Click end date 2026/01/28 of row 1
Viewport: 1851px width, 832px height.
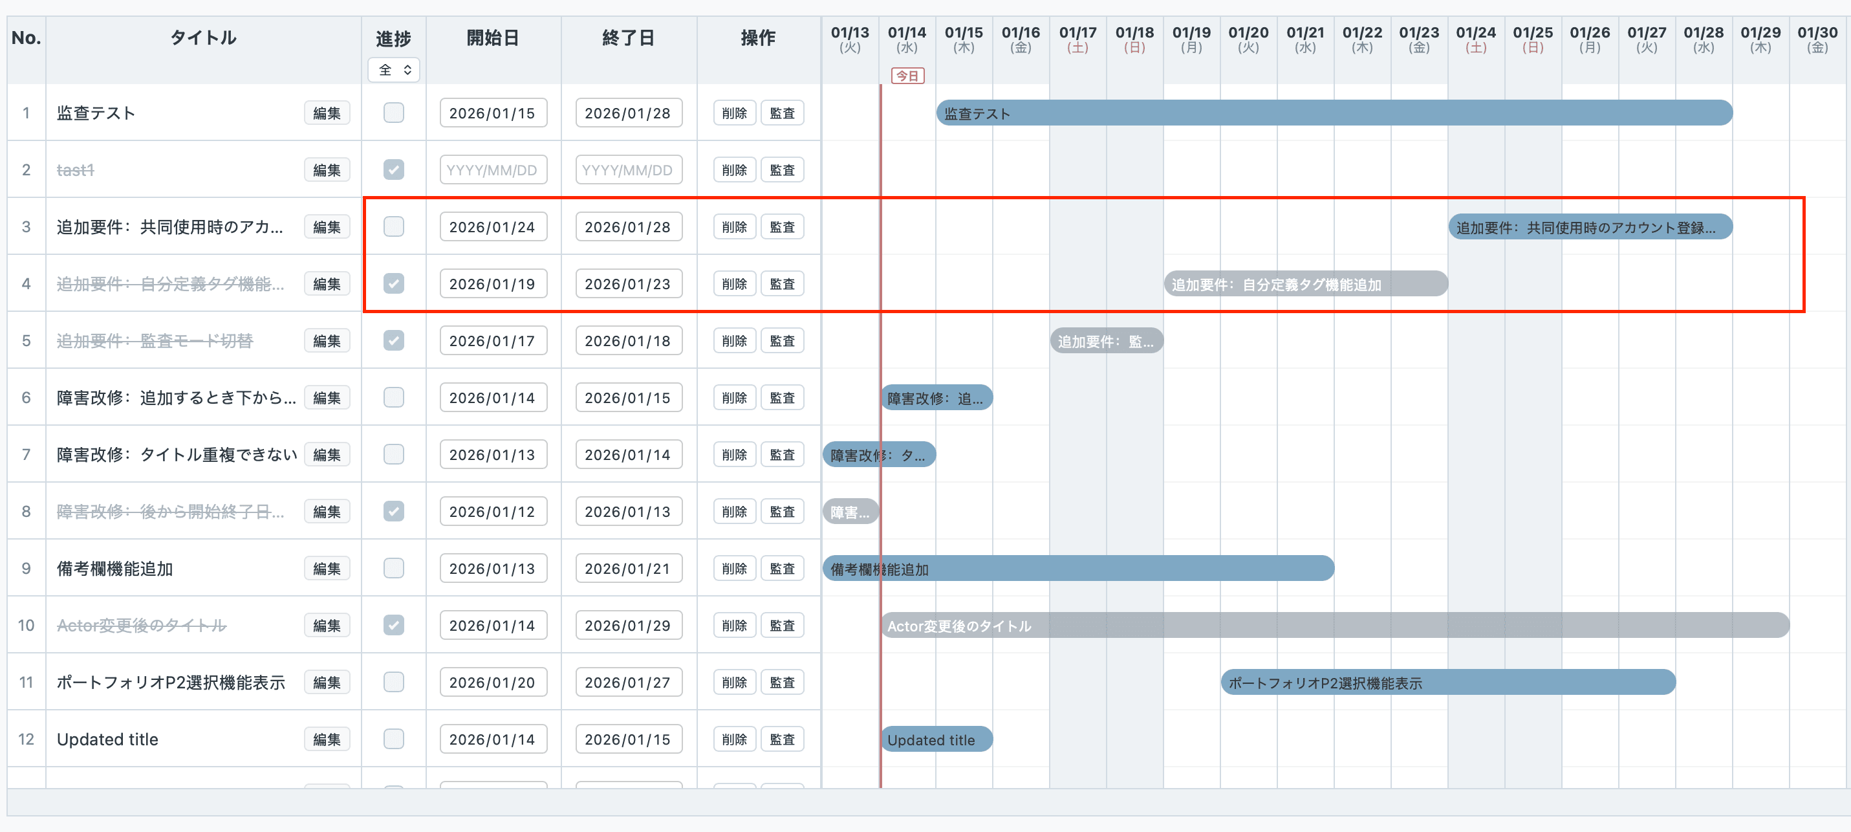tap(628, 113)
